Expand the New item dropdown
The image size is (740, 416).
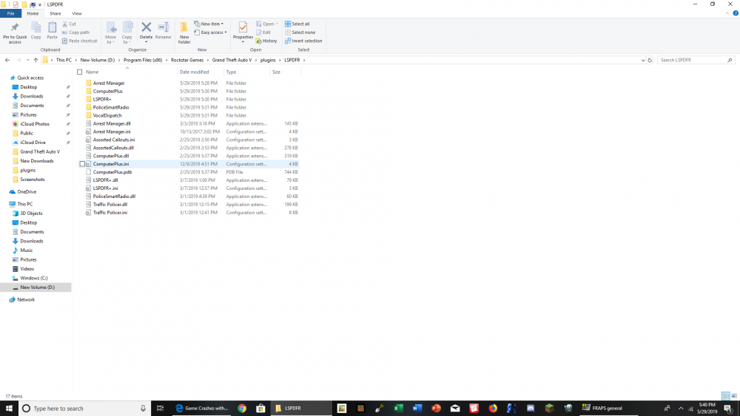pyautogui.click(x=209, y=24)
